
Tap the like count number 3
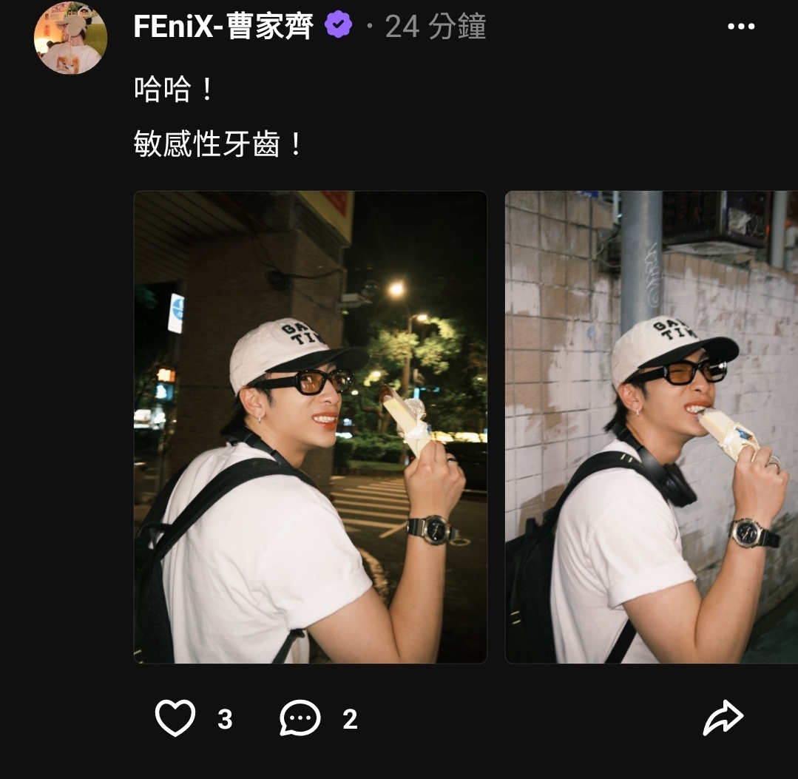point(225,719)
